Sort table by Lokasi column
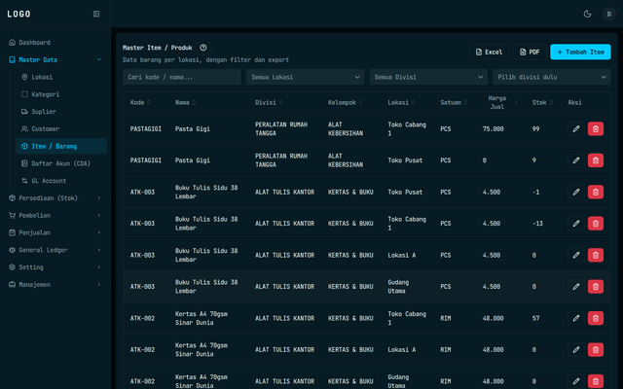Image resolution: width=623 pixels, height=389 pixels. 401,102
